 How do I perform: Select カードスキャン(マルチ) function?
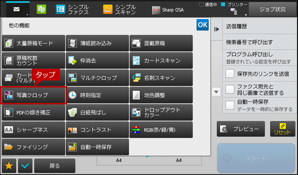(x=33, y=78)
